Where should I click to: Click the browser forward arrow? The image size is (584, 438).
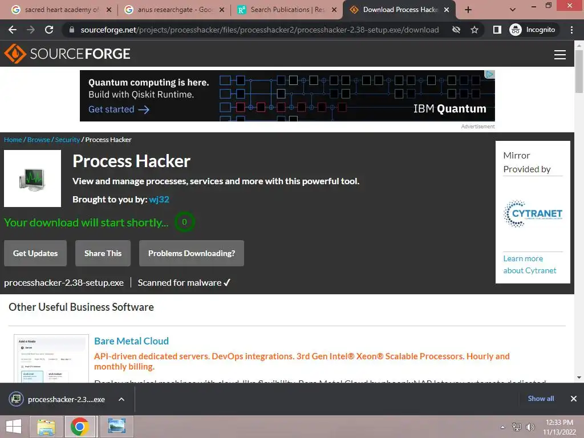31,30
